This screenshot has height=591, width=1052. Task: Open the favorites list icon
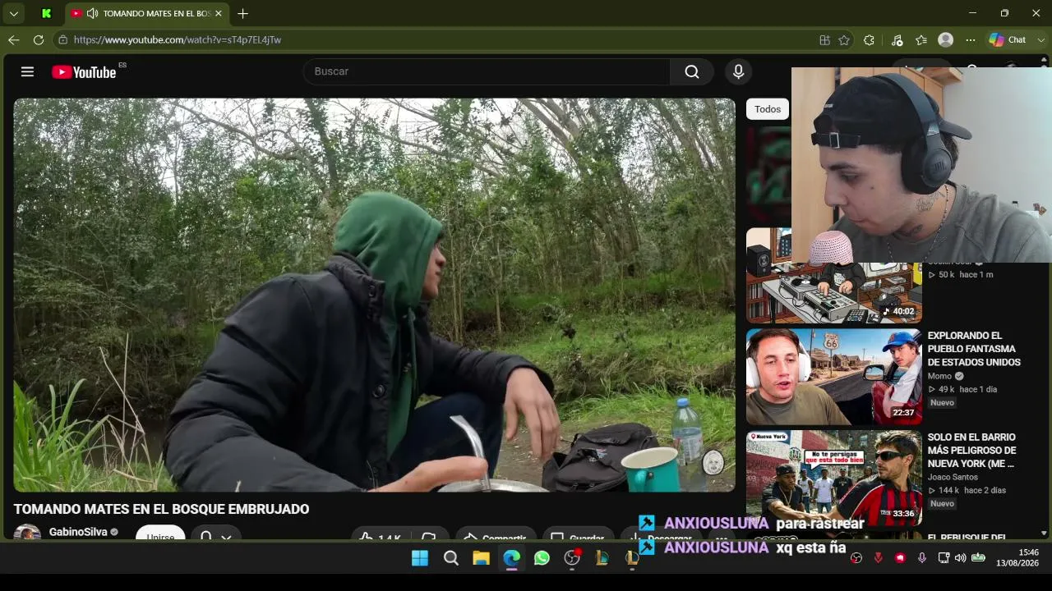point(921,39)
